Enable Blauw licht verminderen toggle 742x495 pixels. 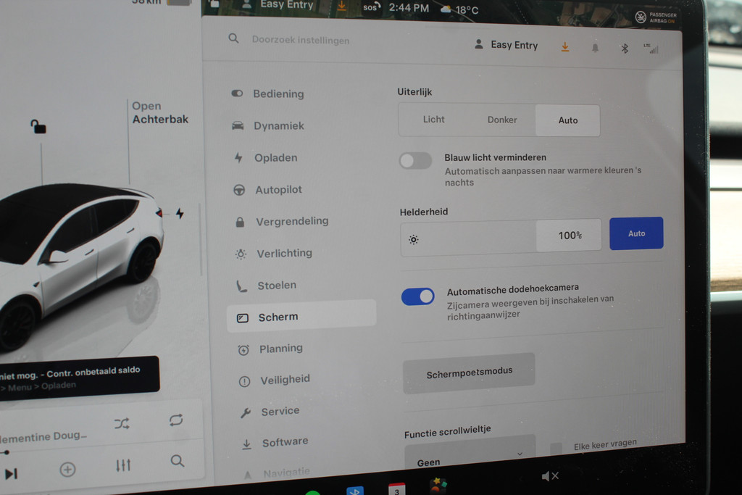point(416,161)
